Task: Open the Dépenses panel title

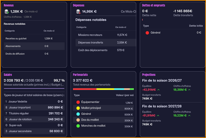Action: pos(78,5)
